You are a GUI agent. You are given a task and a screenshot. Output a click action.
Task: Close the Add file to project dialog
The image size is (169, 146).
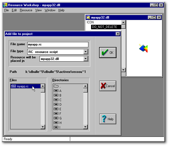(118, 34)
